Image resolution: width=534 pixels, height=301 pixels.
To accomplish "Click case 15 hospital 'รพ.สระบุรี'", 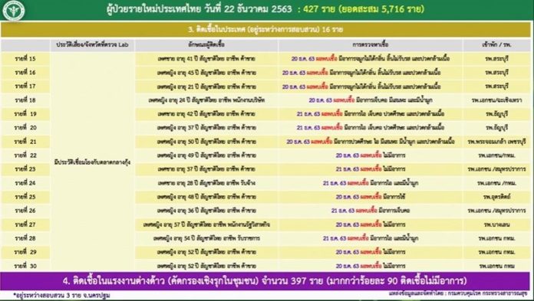I will pyautogui.click(x=496, y=58).
